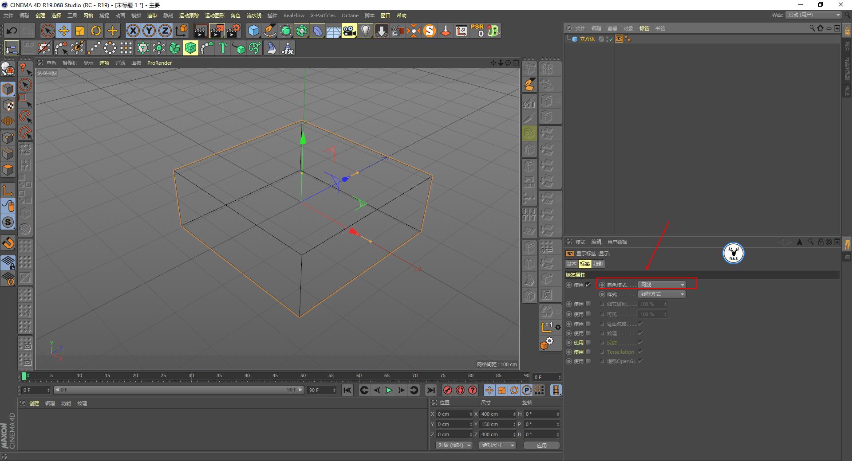The width and height of the screenshot is (852, 461).
Task: Open the ProRender menu in the viewport
Action: point(159,63)
